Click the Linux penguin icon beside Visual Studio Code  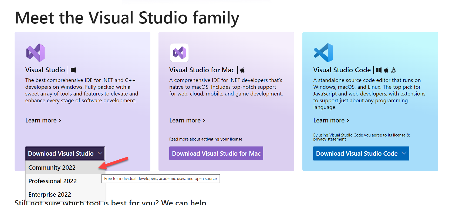(394, 70)
